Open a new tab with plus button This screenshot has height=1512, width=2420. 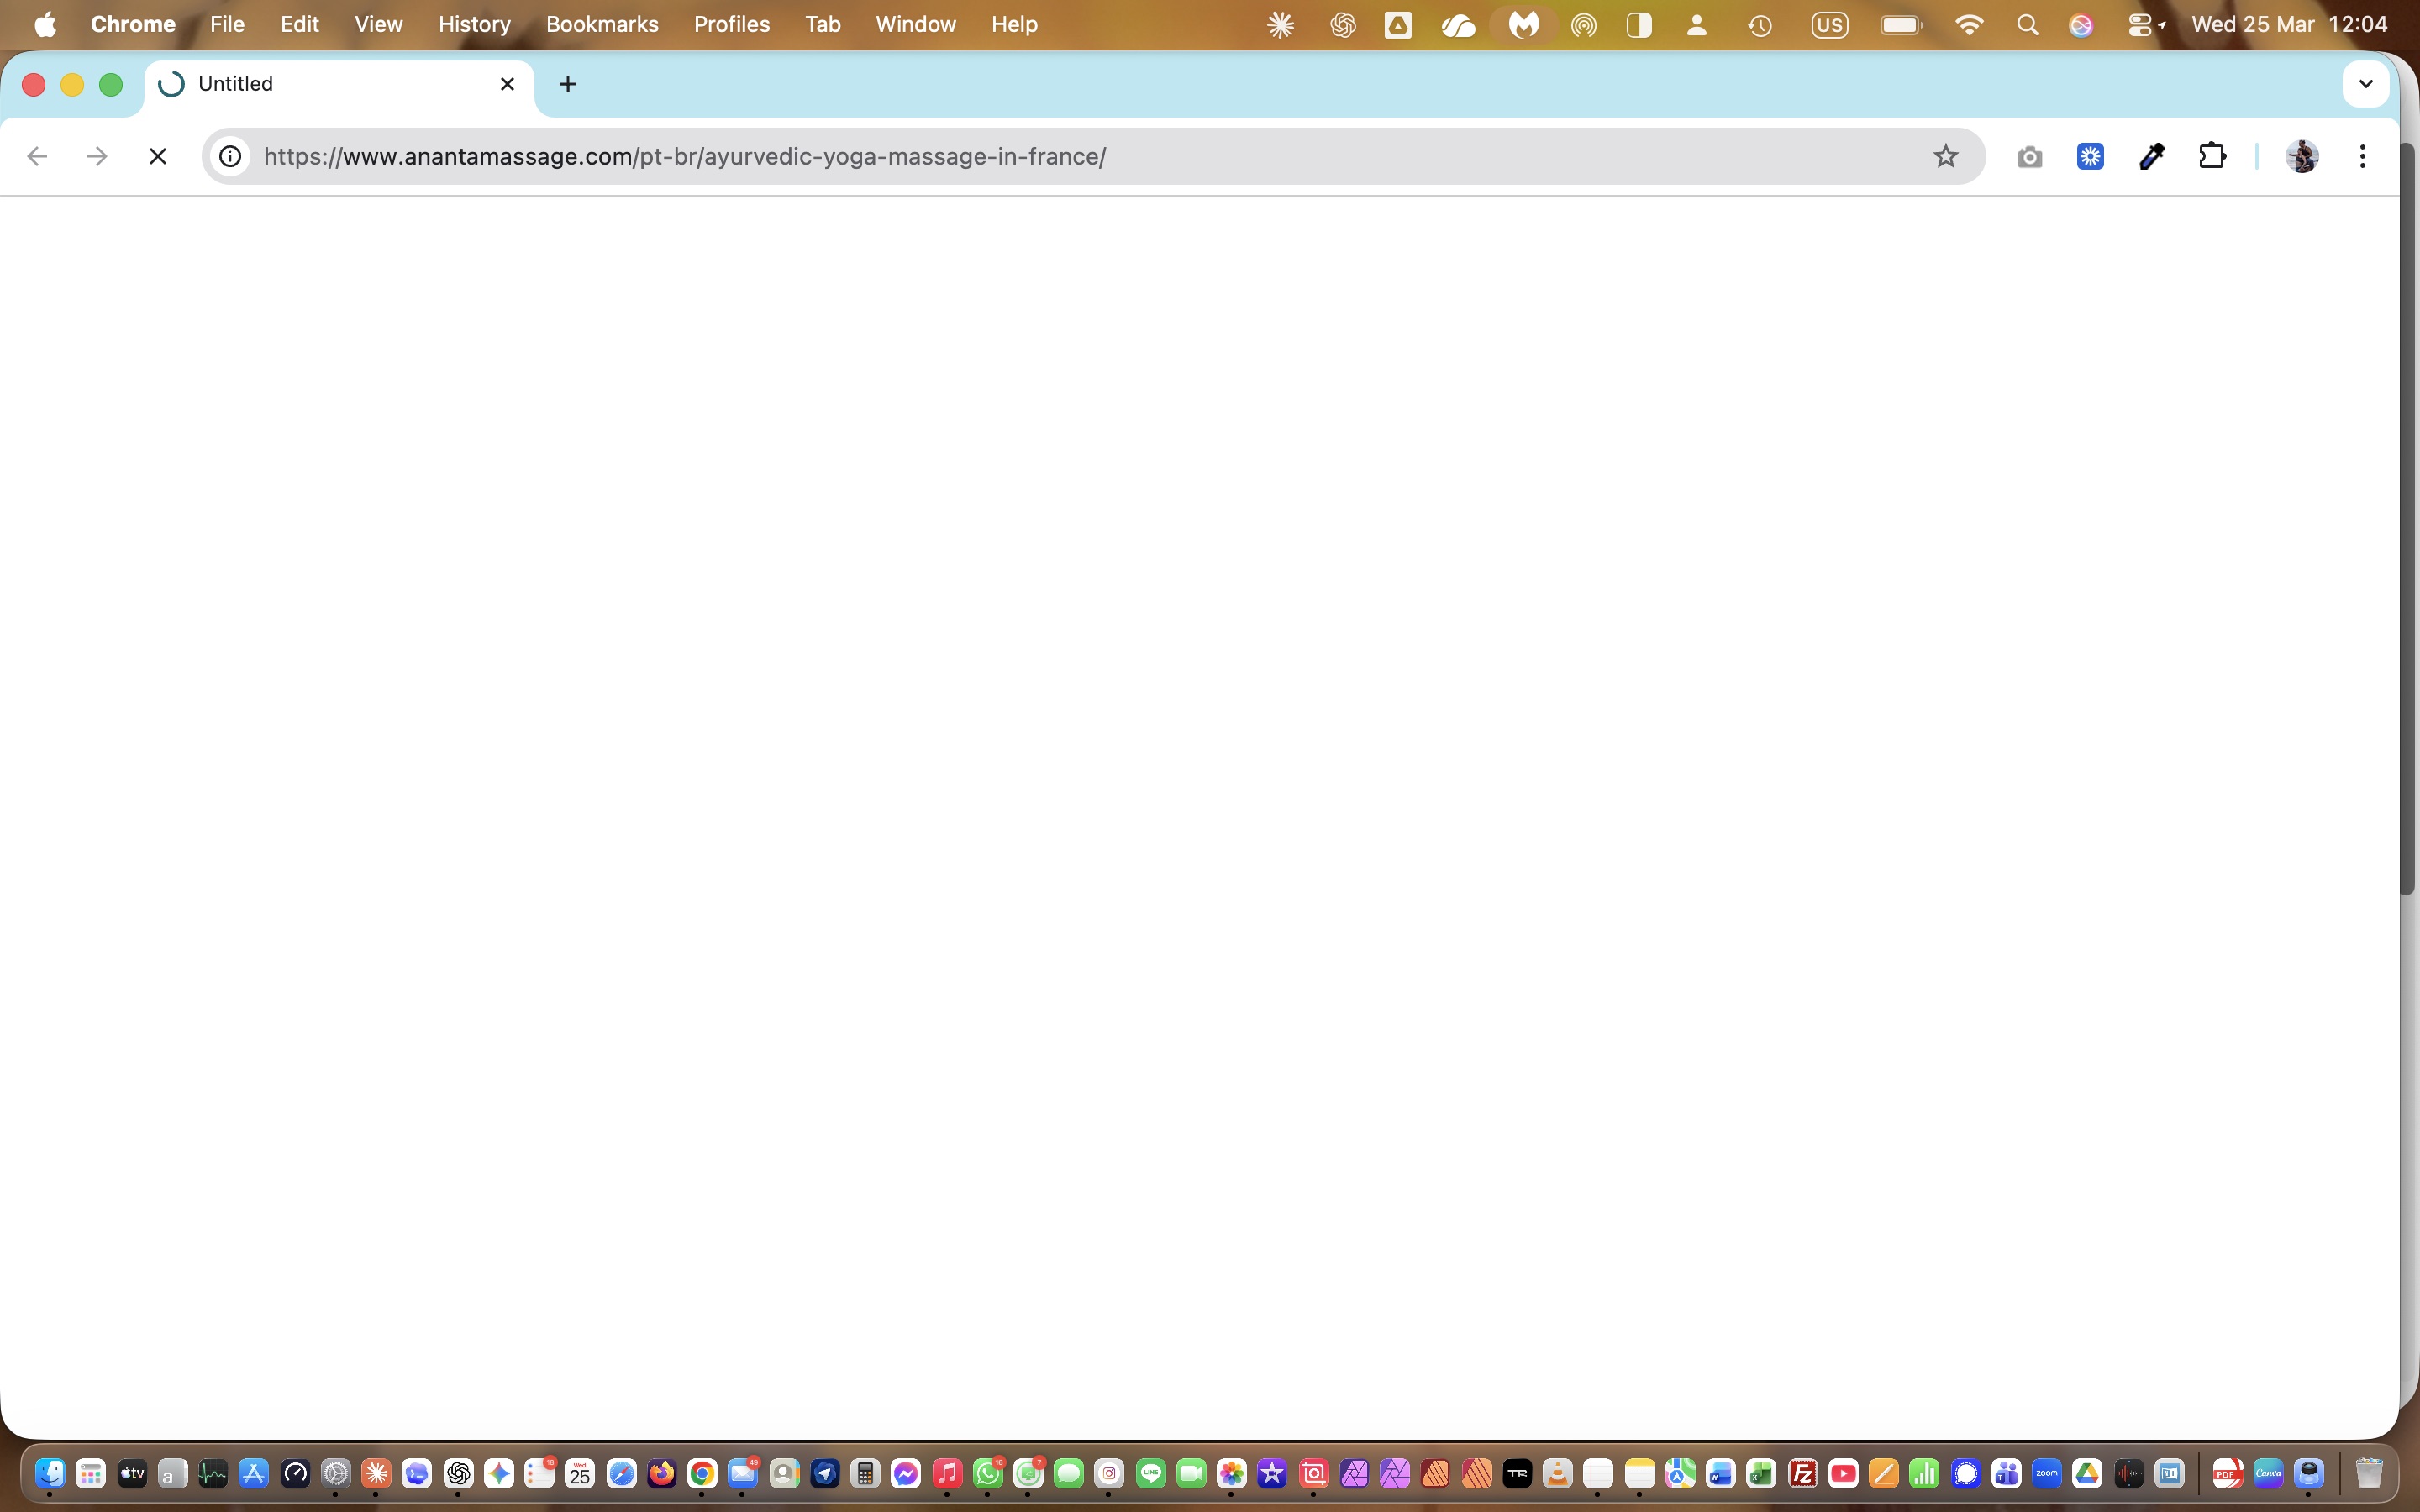[568, 84]
